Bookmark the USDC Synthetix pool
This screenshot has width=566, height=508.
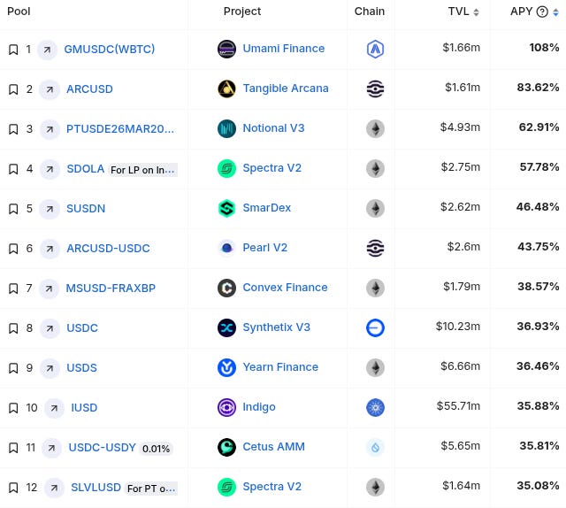click(13, 328)
